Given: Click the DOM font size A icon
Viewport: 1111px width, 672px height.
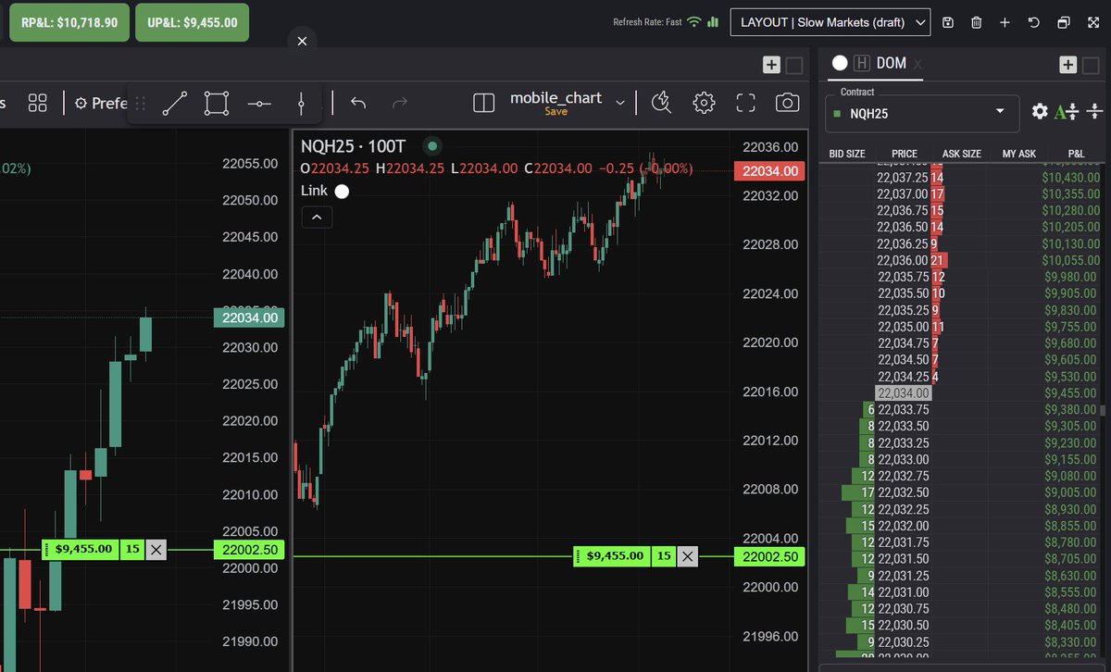Looking at the screenshot, I should [x=1066, y=111].
